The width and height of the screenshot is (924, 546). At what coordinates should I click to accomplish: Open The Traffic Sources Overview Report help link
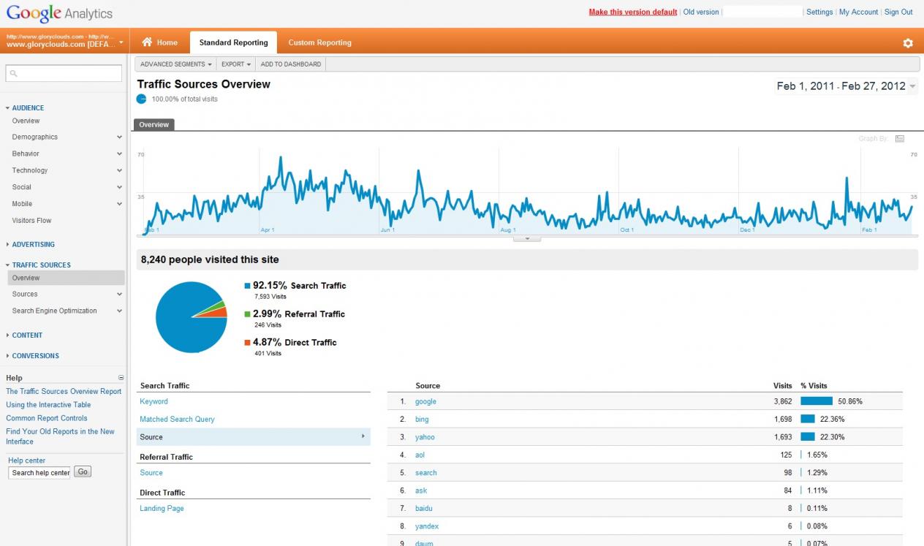pyautogui.click(x=64, y=392)
